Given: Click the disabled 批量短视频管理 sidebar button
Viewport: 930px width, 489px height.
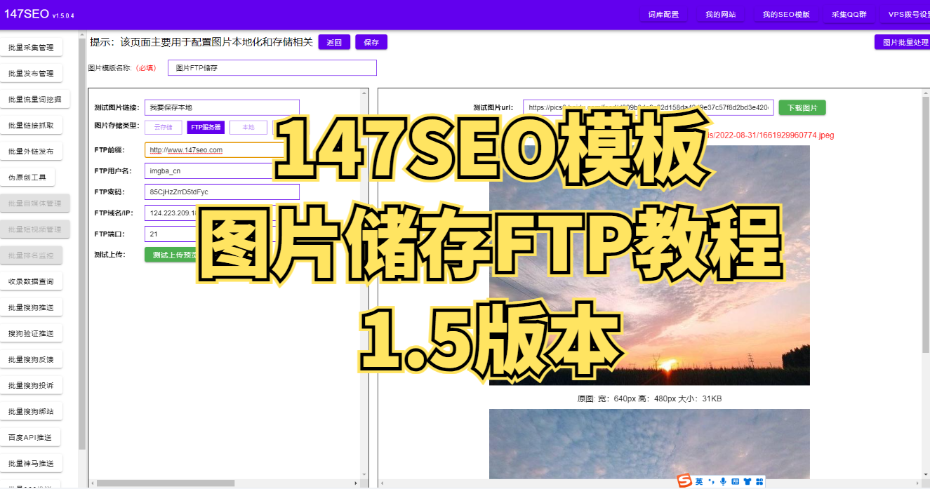Looking at the screenshot, I should [35, 229].
